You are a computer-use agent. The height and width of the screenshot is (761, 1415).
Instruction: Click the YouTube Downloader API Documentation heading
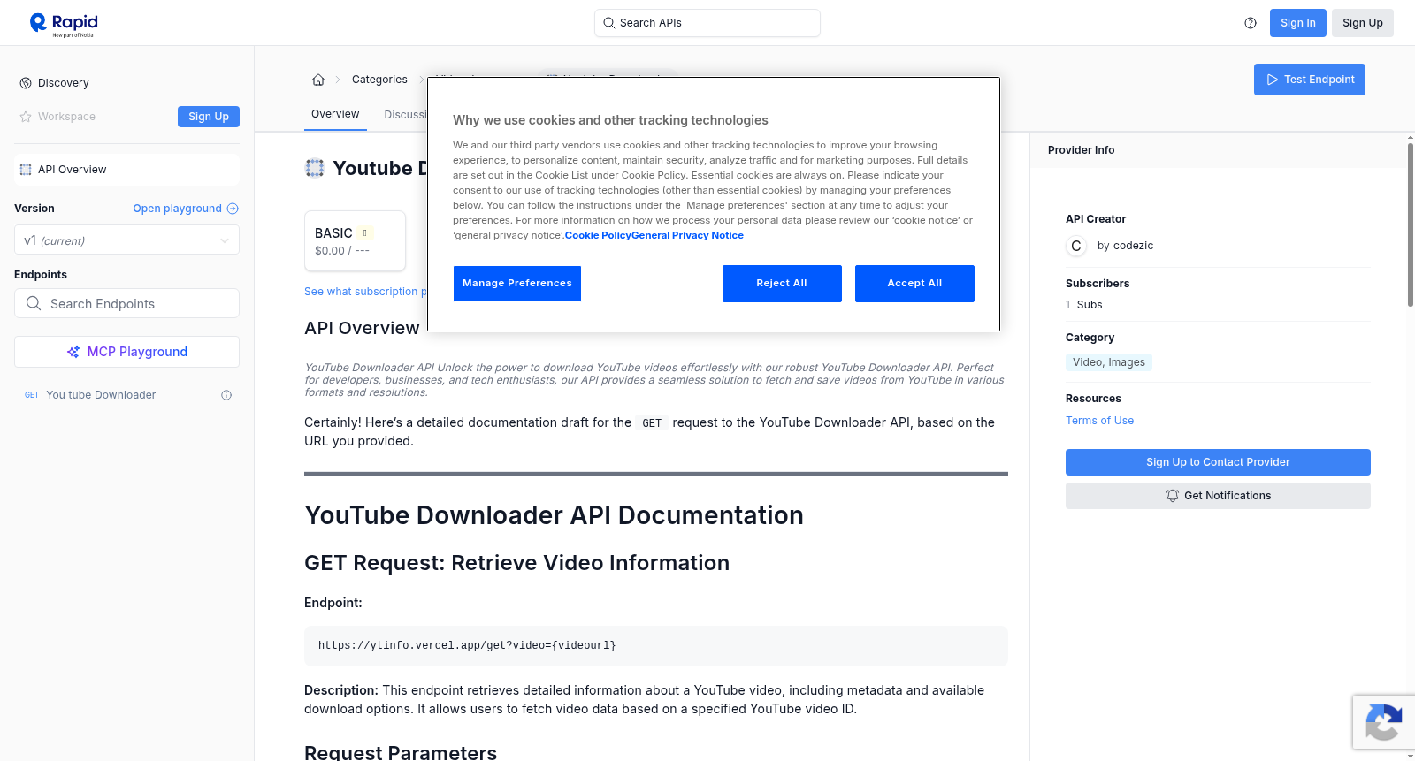pyautogui.click(x=554, y=515)
